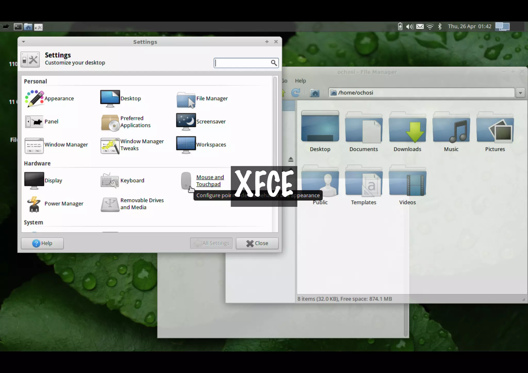Open Appearance settings

click(49, 98)
